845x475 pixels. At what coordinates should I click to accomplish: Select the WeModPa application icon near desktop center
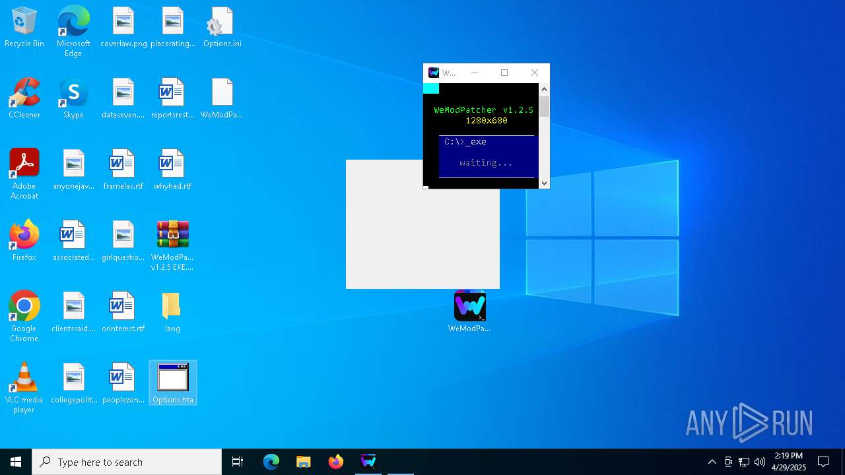click(469, 312)
